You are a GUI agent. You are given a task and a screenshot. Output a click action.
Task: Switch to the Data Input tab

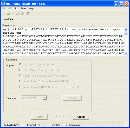point(8,19)
